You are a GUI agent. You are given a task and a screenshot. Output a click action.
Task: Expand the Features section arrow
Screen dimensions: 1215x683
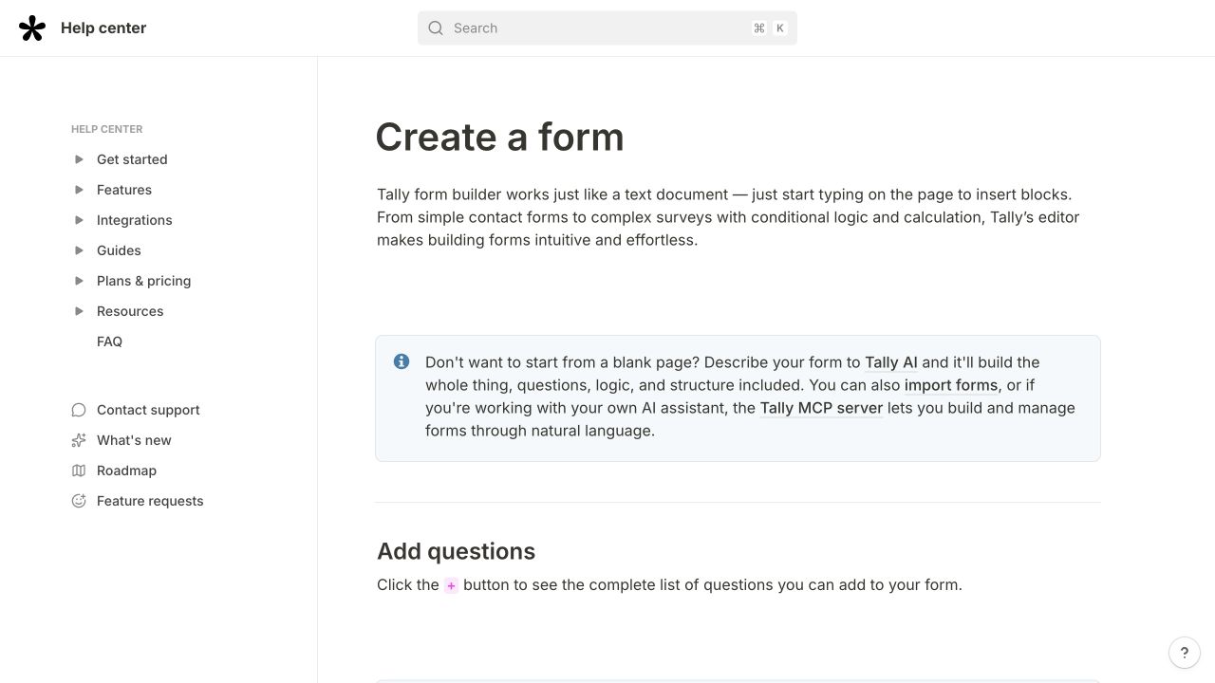tap(80, 190)
